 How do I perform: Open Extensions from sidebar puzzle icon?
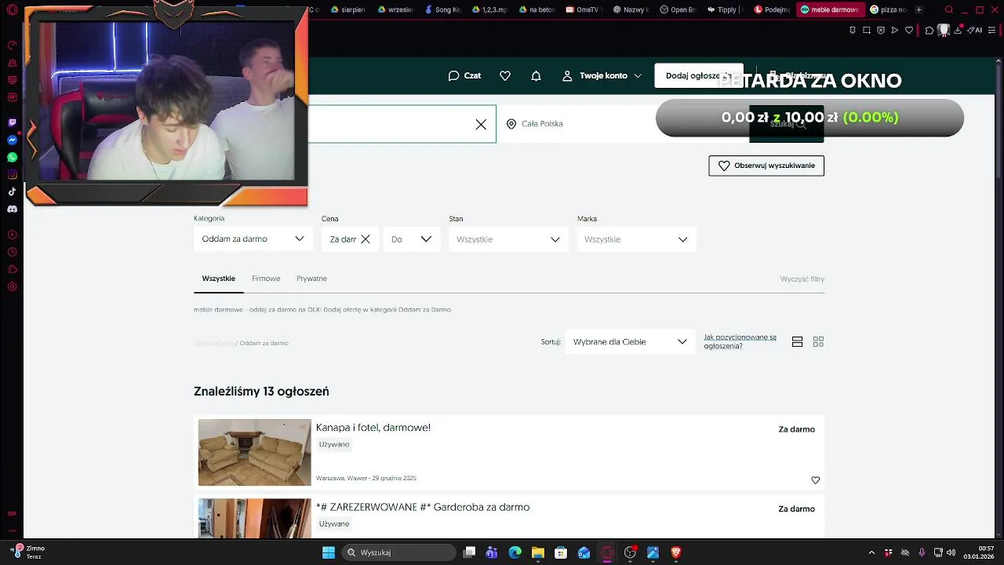pos(12,269)
